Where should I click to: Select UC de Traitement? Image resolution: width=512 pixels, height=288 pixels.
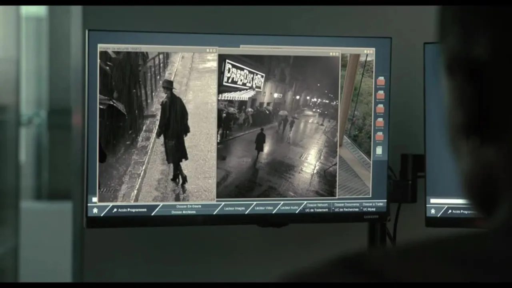click(x=316, y=210)
